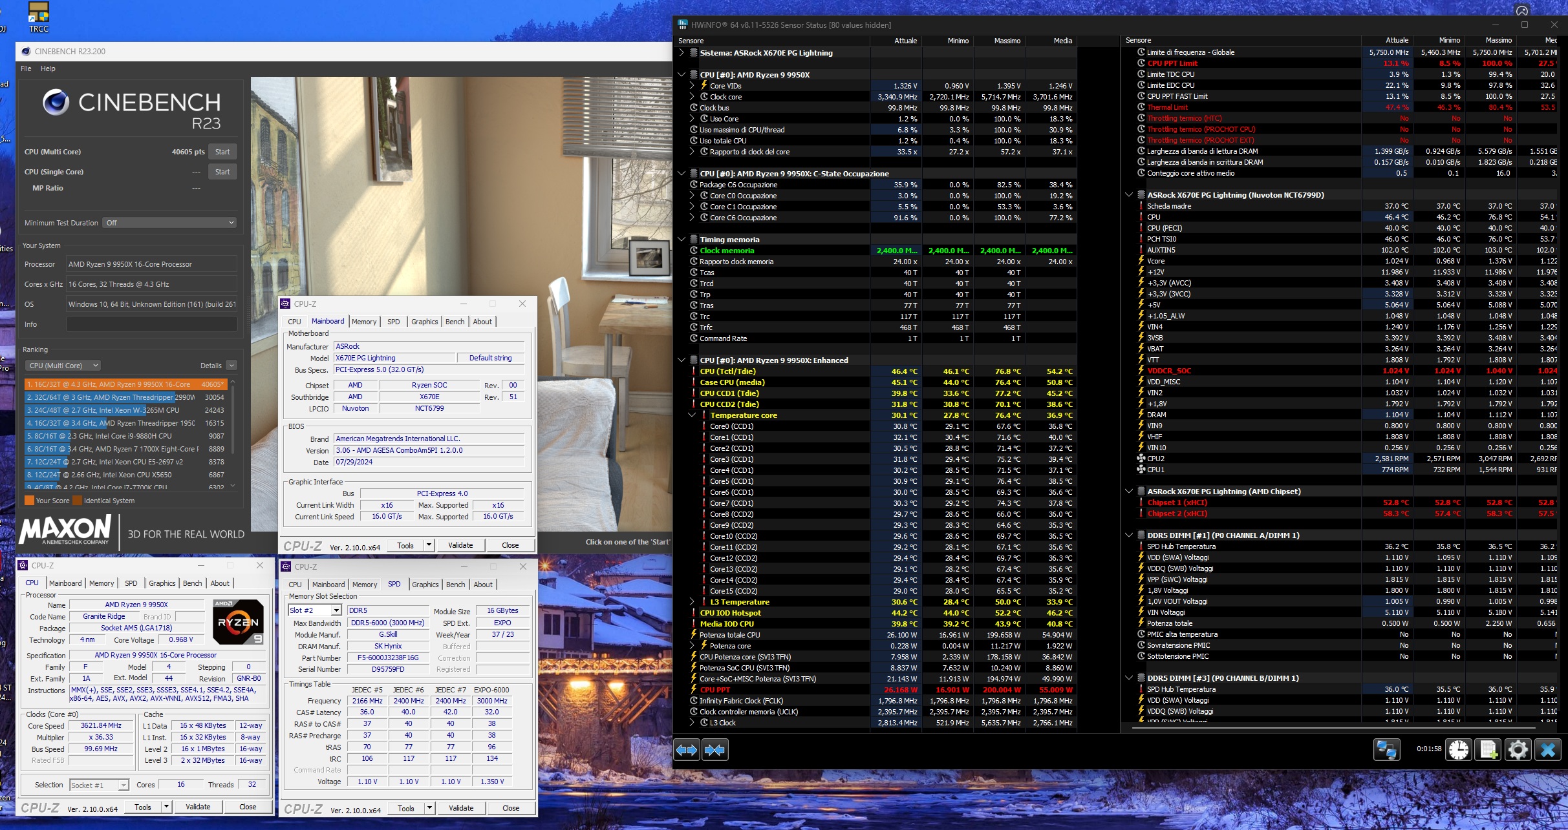
Task: Expand the Core VIDs sensor row
Action: pos(692,86)
